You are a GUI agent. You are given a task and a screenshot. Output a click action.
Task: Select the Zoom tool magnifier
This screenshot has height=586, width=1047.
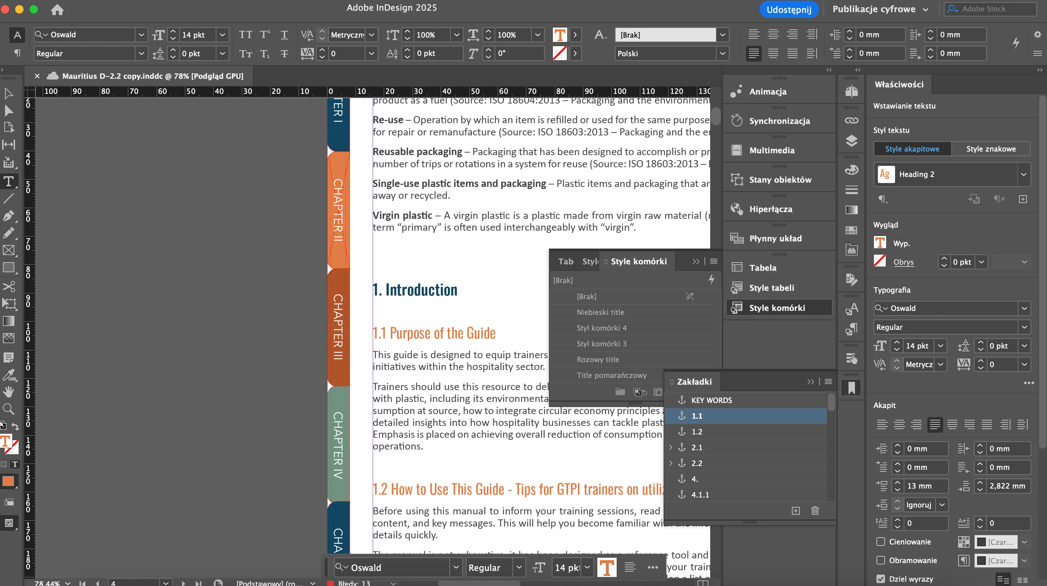click(x=9, y=408)
